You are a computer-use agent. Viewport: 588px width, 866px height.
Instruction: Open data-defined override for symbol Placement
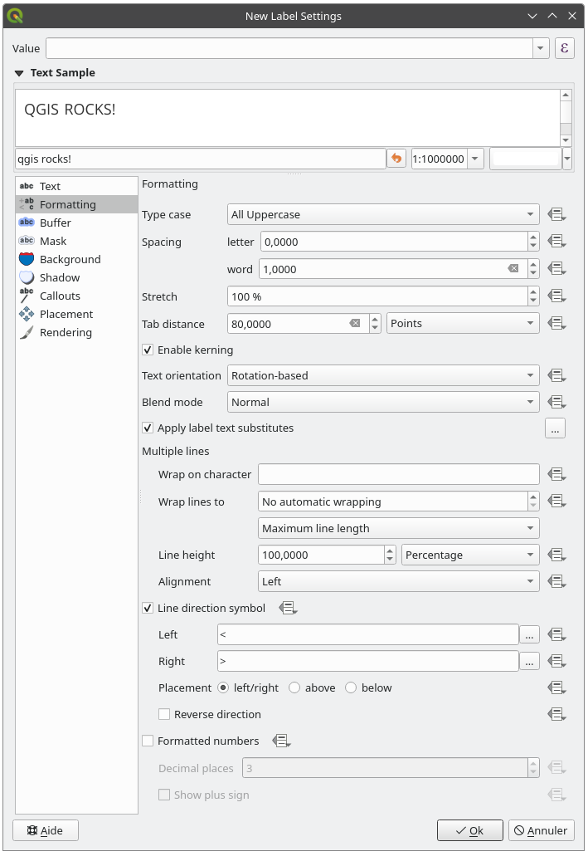pyautogui.click(x=556, y=687)
